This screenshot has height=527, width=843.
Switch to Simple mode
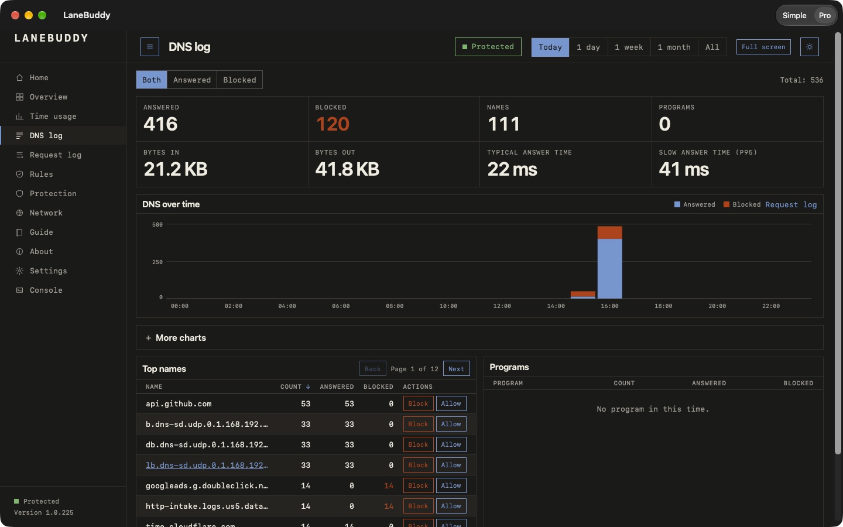794,15
